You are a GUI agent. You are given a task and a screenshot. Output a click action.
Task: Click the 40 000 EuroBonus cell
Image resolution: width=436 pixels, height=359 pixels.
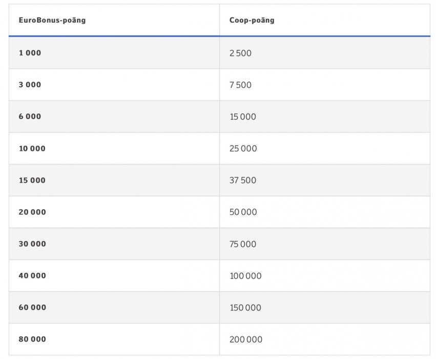tap(32, 276)
